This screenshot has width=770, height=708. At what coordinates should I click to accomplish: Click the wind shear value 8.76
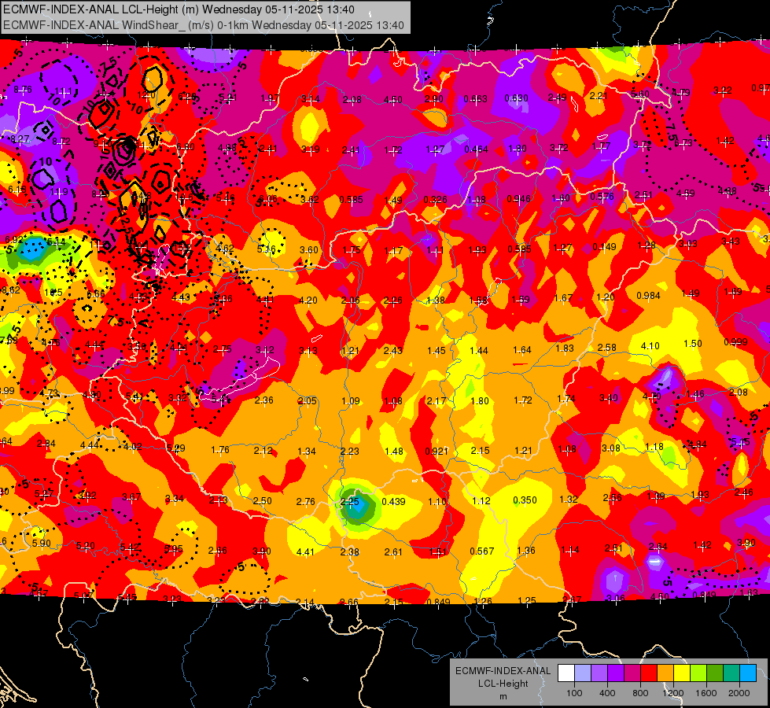pos(23,90)
